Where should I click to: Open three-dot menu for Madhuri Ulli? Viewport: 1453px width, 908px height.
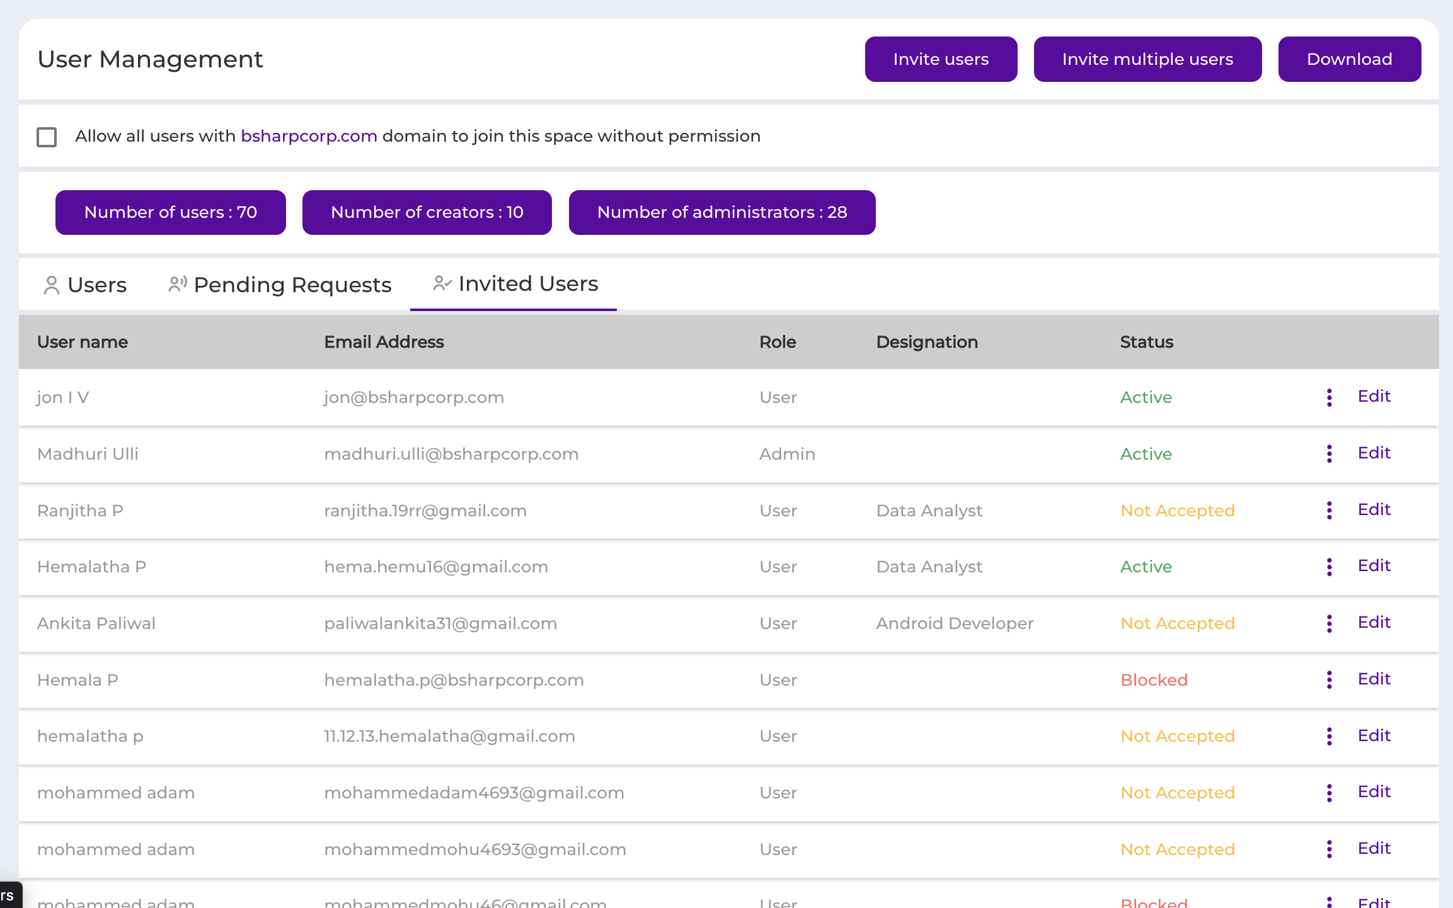click(1330, 453)
